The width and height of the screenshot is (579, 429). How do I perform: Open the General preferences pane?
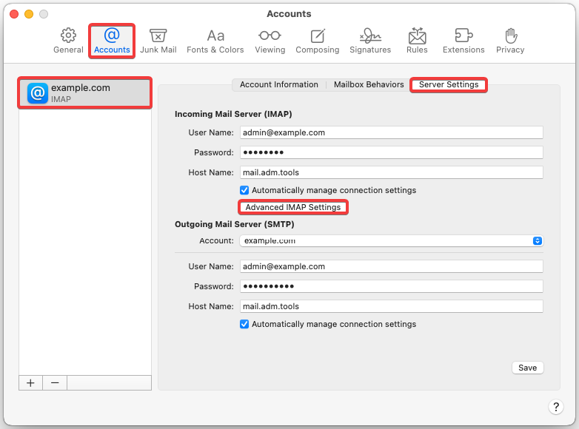68,41
